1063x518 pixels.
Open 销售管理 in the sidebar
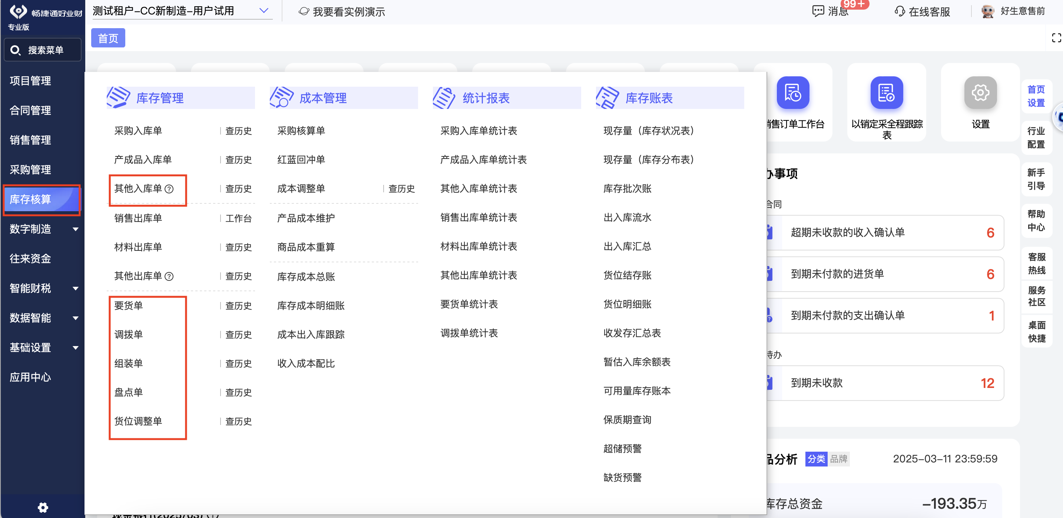coord(30,140)
